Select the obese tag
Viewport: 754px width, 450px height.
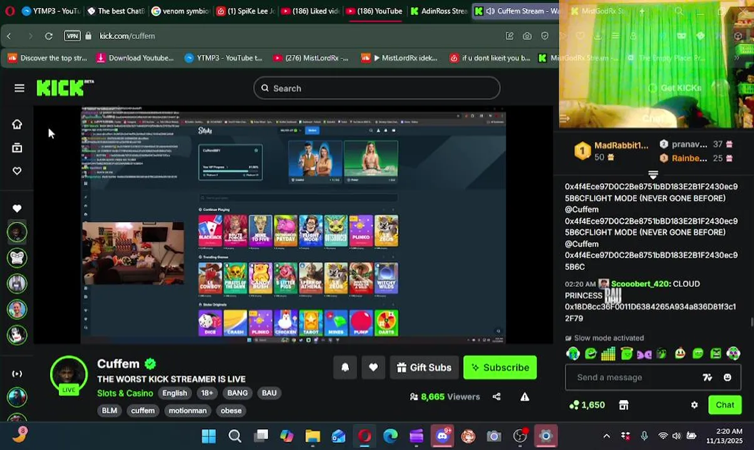pos(231,411)
